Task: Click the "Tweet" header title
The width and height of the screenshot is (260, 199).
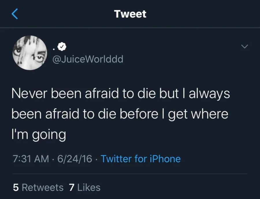Action: point(130,14)
